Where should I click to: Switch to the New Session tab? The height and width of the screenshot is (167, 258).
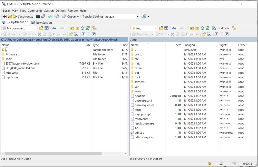41,22
